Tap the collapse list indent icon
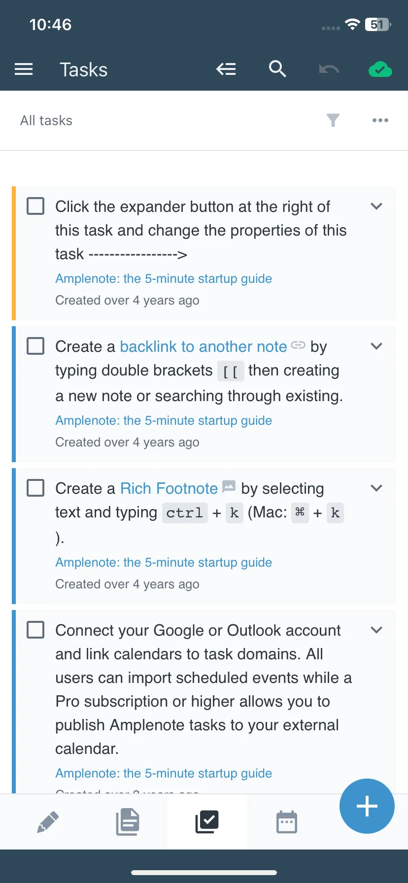 coord(226,69)
